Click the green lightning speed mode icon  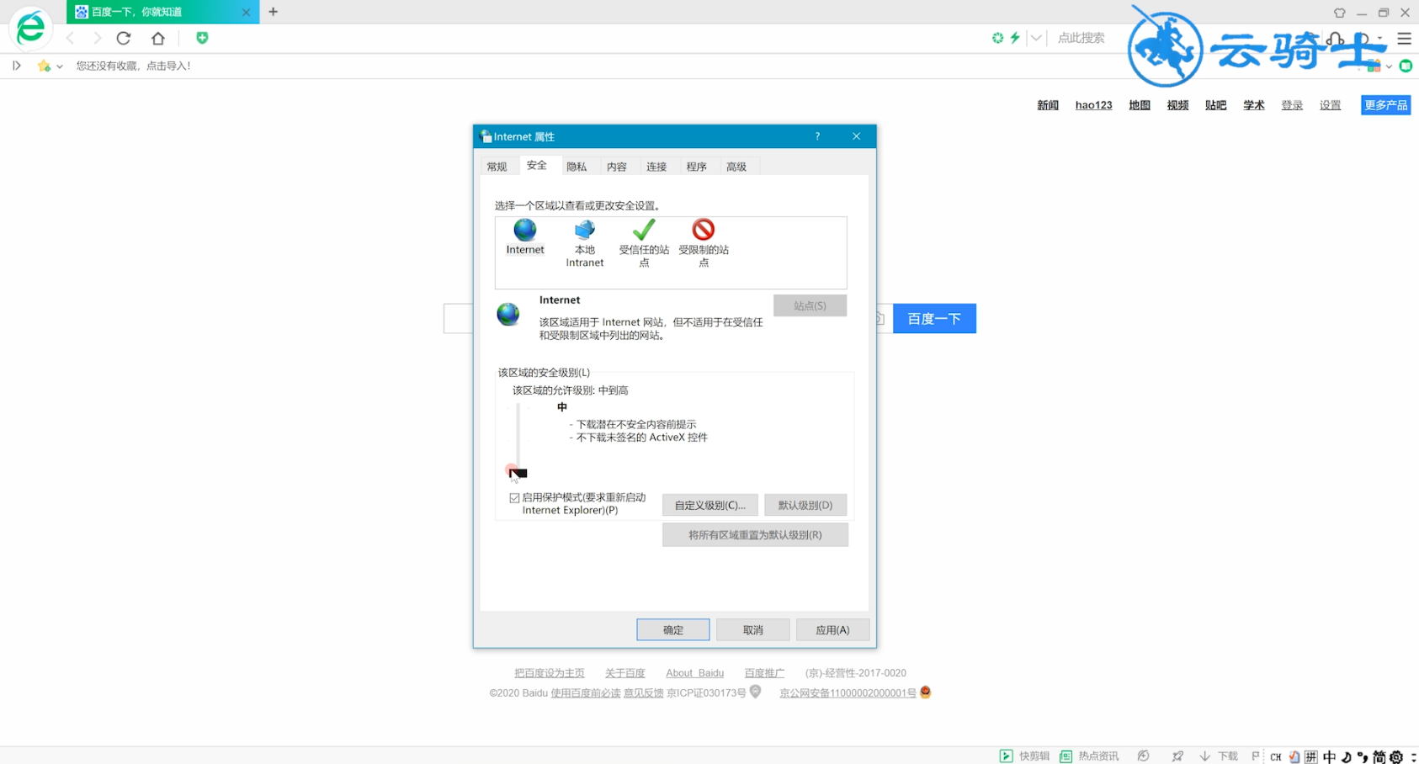coord(1015,38)
